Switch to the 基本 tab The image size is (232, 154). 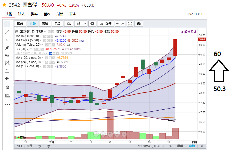(73, 14)
